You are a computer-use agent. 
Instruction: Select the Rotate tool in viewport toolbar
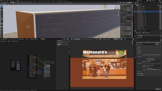click(2, 13)
